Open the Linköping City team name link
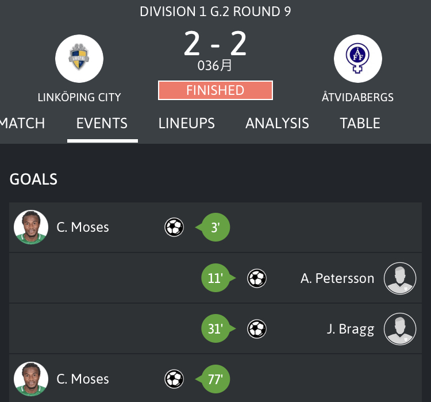The image size is (431, 402). click(79, 97)
